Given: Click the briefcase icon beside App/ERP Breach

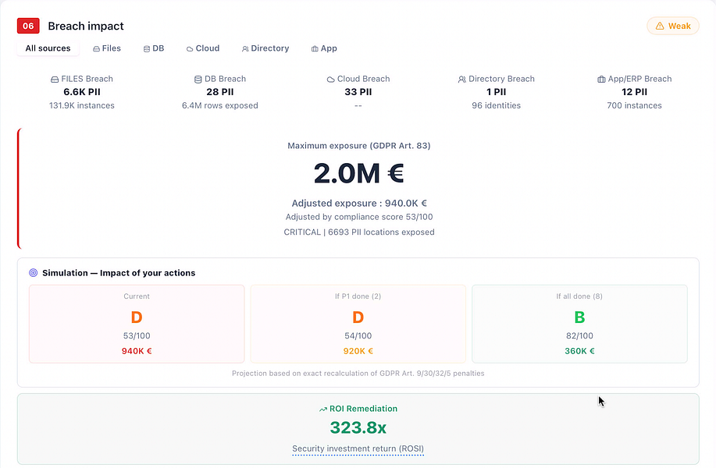Looking at the screenshot, I should pyautogui.click(x=601, y=80).
